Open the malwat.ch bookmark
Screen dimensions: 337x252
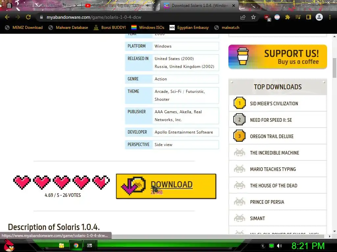click(227, 28)
